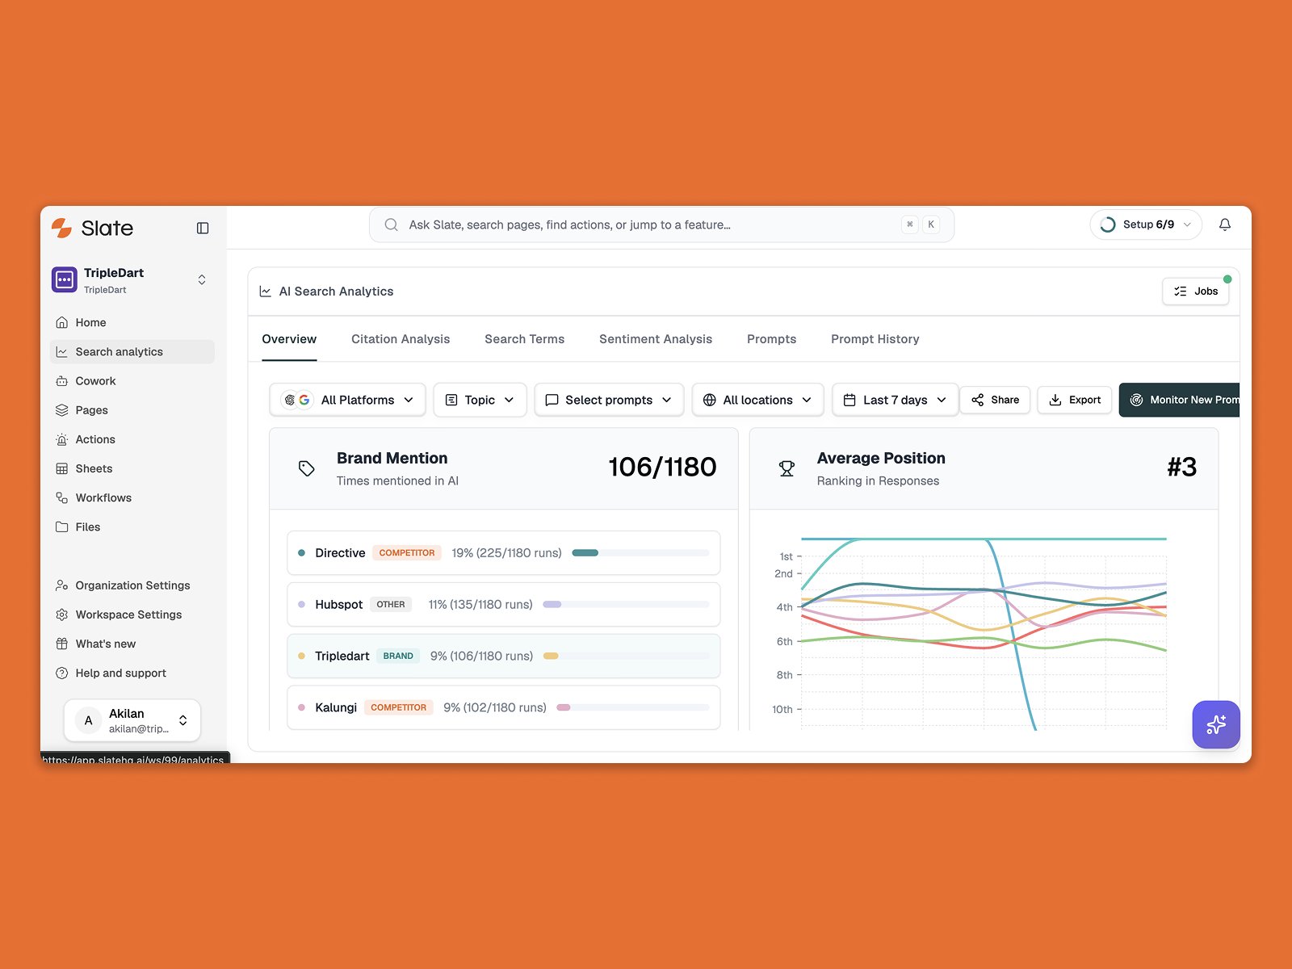Image resolution: width=1292 pixels, height=969 pixels.
Task: Click the Average Position trophy icon
Action: tap(787, 468)
